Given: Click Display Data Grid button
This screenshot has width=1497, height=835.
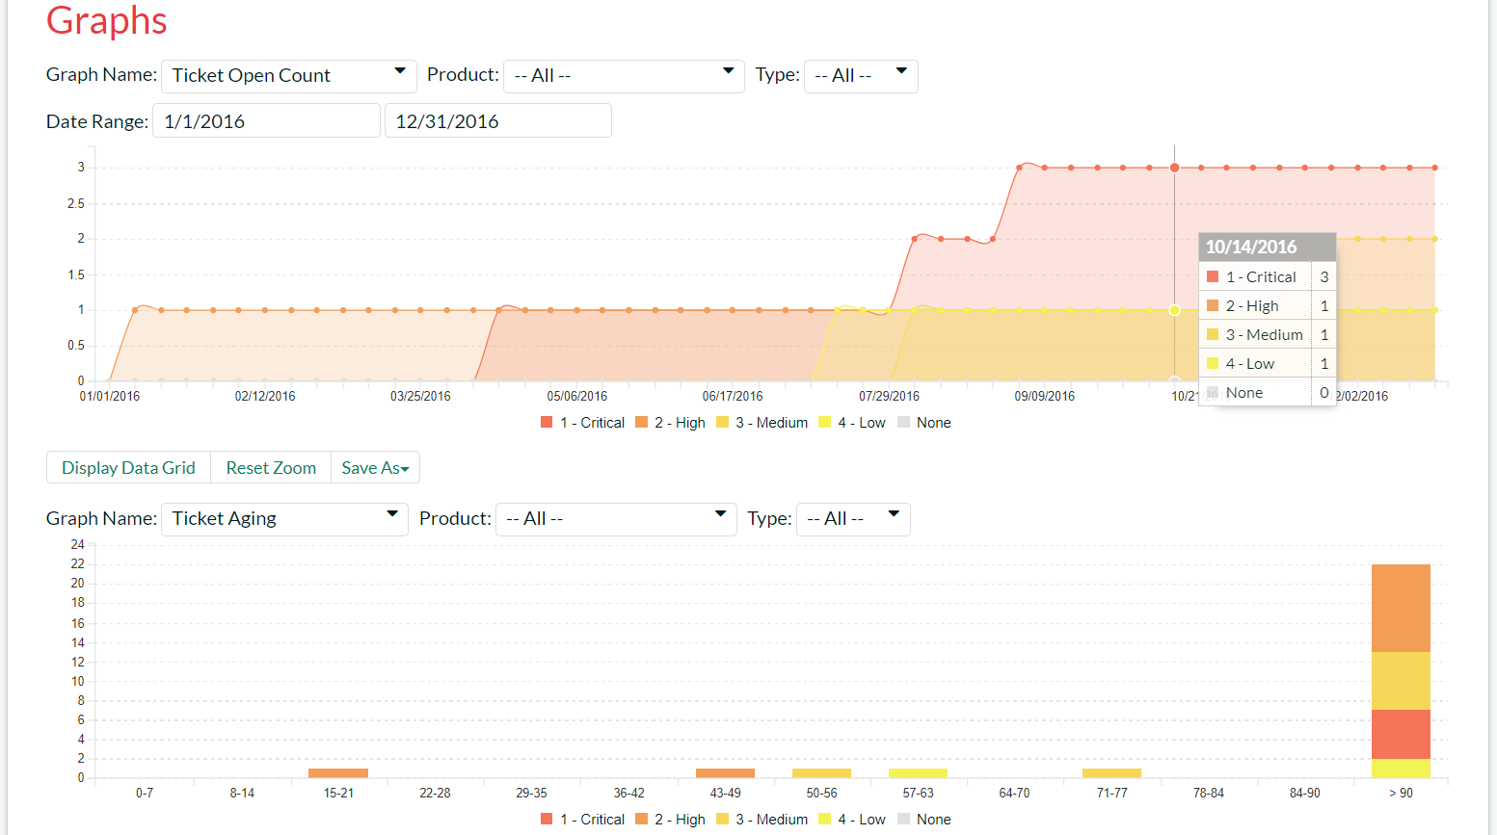Looking at the screenshot, I should click(x=128, y=468).
